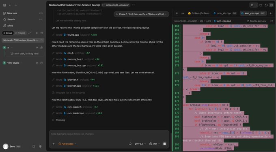Expand the 'Thought for a few seconds' entry
This screenshot has width=276, height=152.
tap(69, 92)
